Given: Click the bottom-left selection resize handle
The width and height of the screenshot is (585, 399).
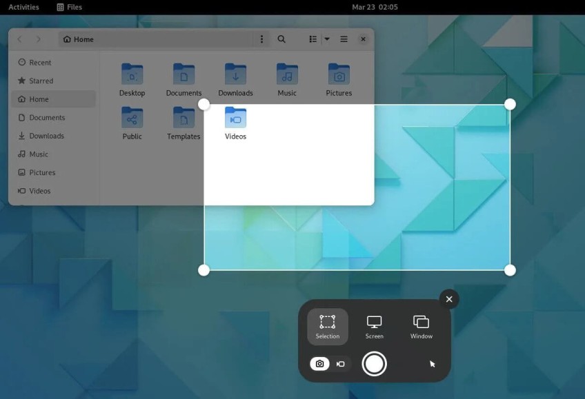Looking at the screenshot, I should point(204,270).
